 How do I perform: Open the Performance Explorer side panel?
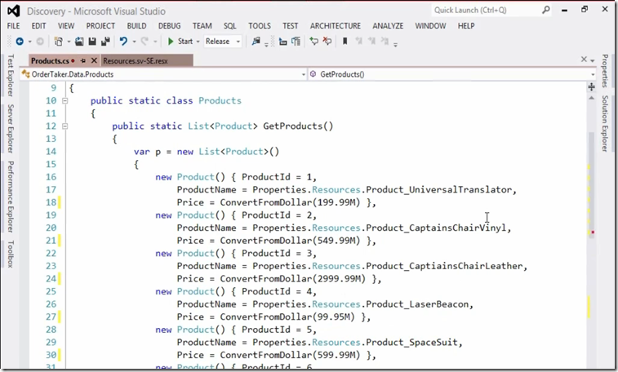coord(11,197)
